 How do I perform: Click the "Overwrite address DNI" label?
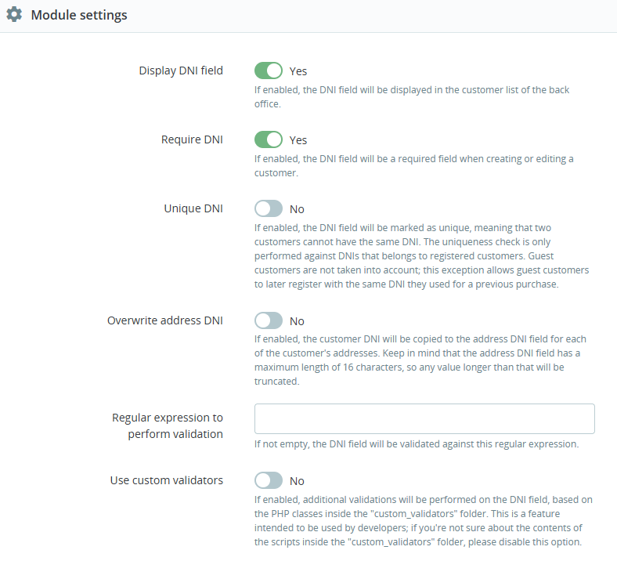coord(165,320)
